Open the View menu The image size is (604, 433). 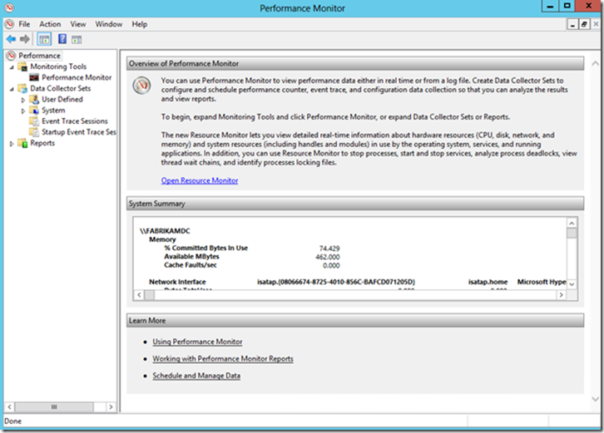[78, 24]
